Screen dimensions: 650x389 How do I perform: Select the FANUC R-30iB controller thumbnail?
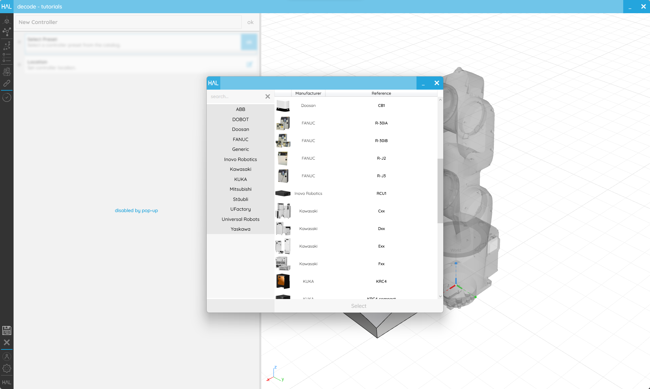click(283, 141)
